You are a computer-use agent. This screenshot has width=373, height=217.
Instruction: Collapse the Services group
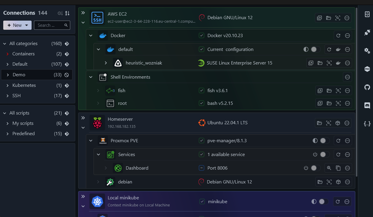[99, 155]
